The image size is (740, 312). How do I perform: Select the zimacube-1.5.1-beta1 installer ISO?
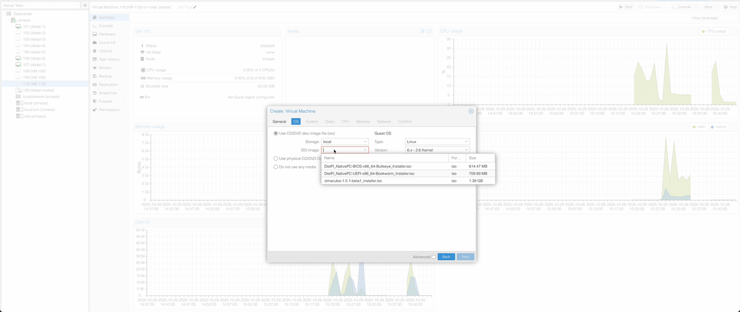[353, 181]
